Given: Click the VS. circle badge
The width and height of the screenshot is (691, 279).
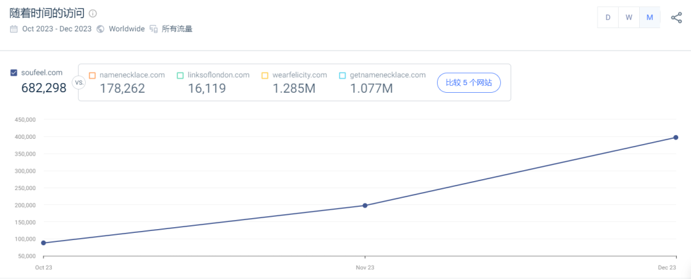Looking at the screenshot, I should pyautogui.click(x=79, y=83).
